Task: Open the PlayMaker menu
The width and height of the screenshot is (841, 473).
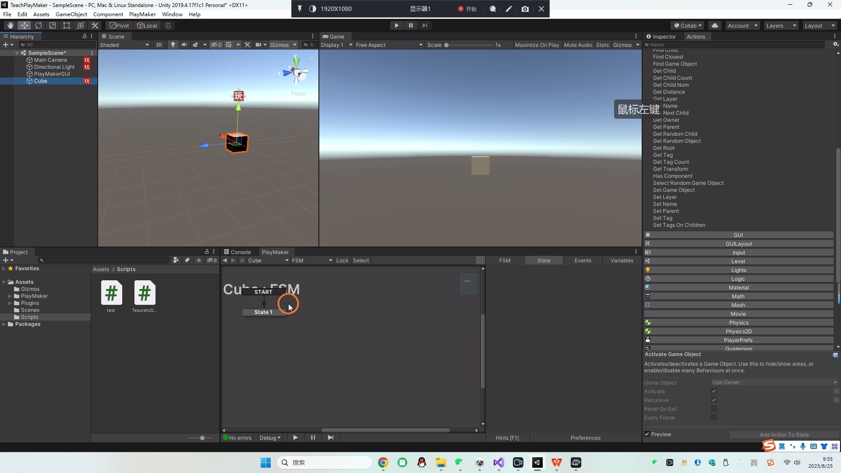Action: click(x=142, y=14)
